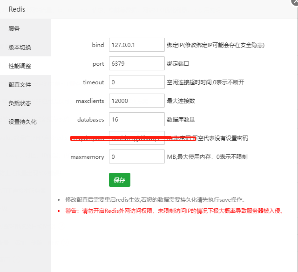
Task: Click the bind IP security hint text
Action: click(x=216, y=45)
